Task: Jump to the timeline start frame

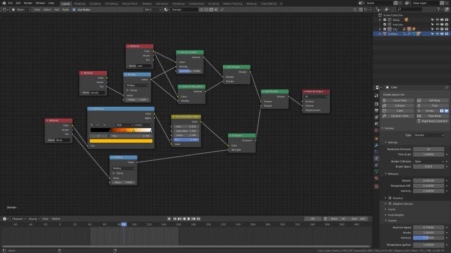Action: [175, 219]
